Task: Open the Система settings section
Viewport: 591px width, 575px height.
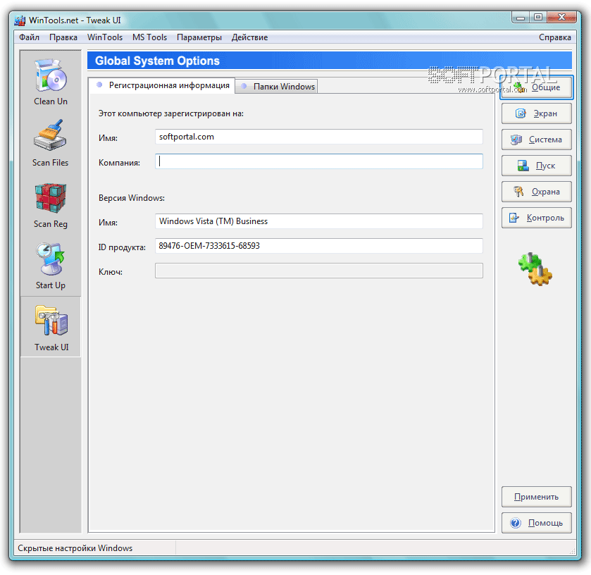Action: 536,140
